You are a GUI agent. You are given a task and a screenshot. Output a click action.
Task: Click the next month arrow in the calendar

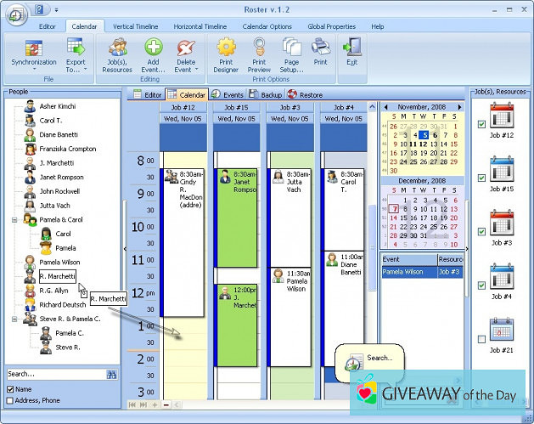point(460,107)
